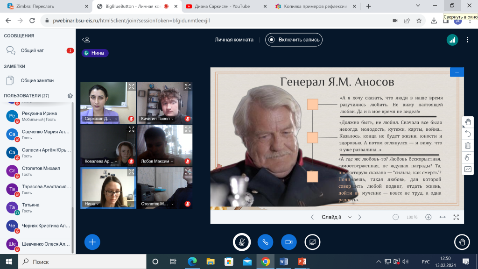Minimize the presentation with blue button
Screen dimensions: 478x269
click(457, 72)
